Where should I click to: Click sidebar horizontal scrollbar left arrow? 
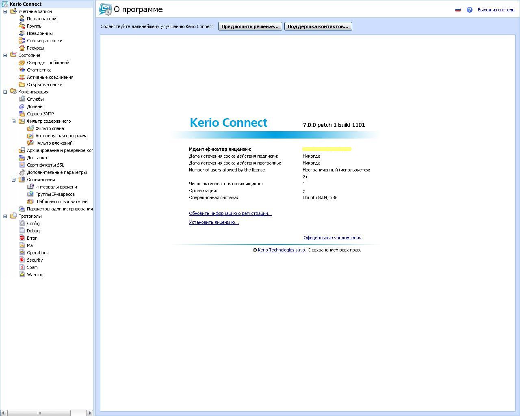click(x=4, y=413)
